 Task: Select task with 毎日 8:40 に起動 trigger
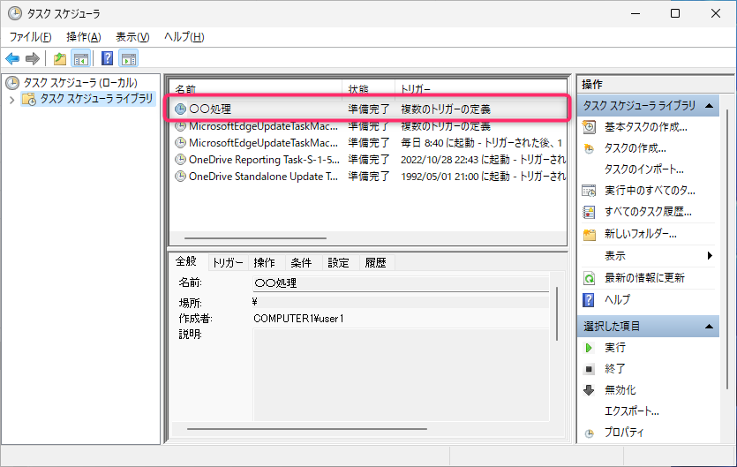click(367, 143)
